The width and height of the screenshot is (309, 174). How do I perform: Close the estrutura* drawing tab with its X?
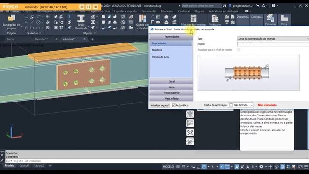click(x=84, y=39)
